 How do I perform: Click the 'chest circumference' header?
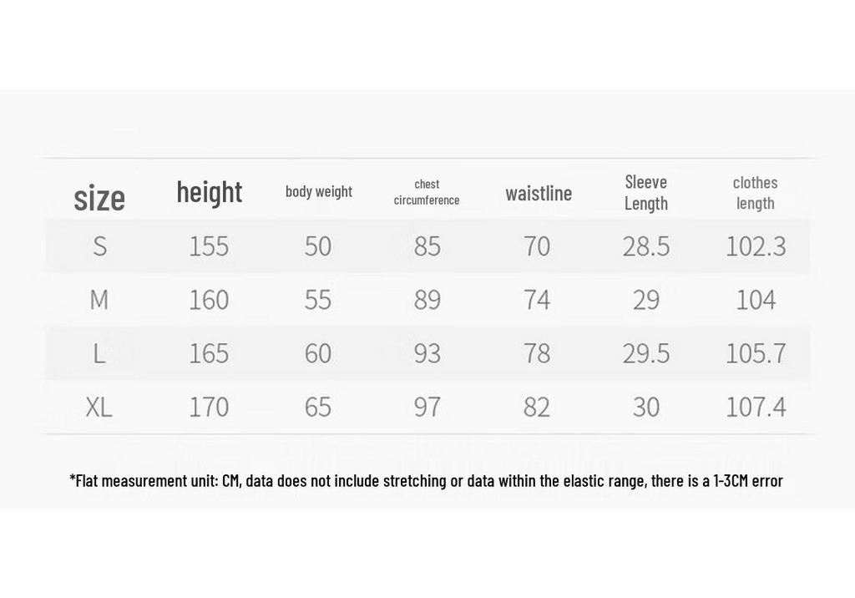click(427, 192)
